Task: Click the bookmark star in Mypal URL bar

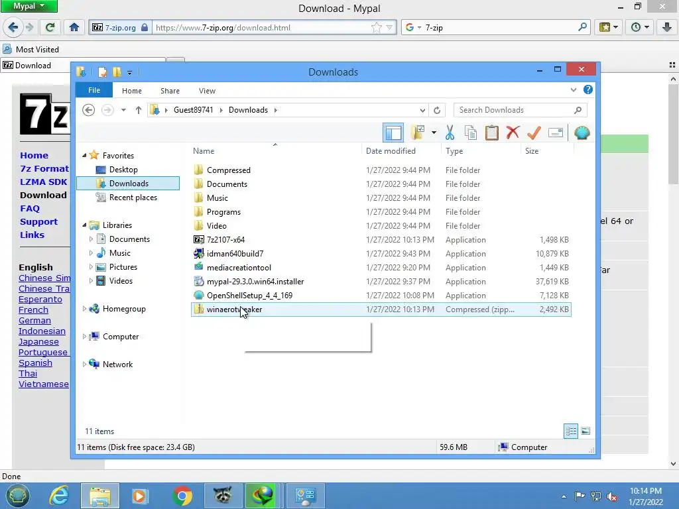Action: (377, 28)
